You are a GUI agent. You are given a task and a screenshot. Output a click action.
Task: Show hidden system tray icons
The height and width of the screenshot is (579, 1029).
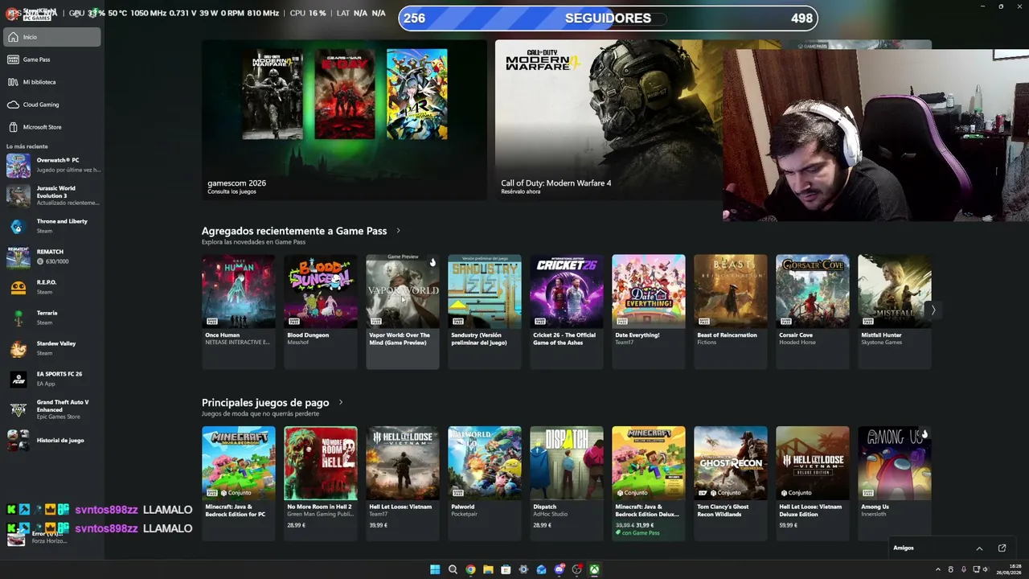point(937,569)
